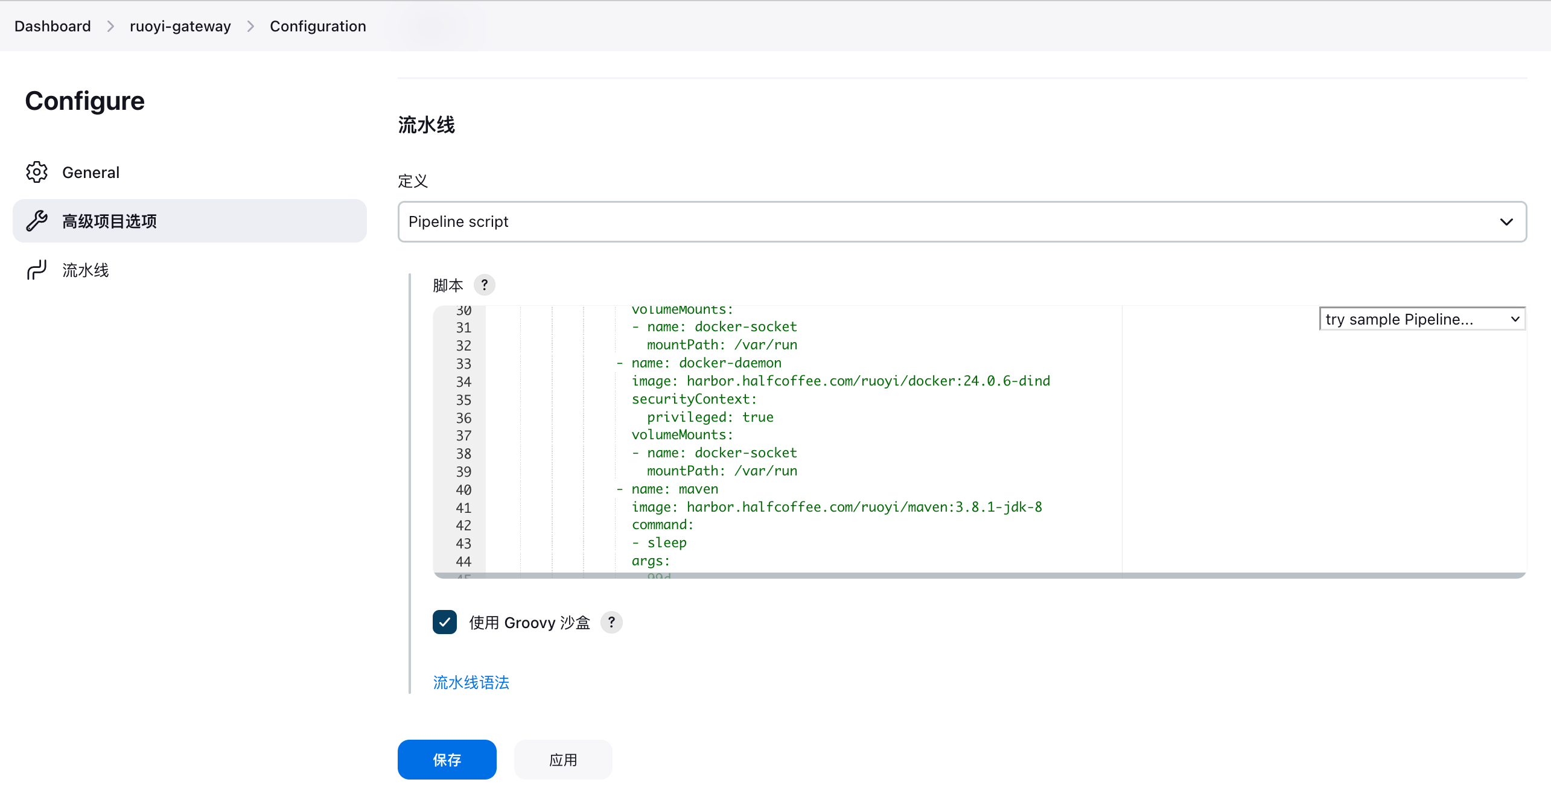Click the 'command:' line in the script
The image size is (1551, 794).
(x=663, y=524)
